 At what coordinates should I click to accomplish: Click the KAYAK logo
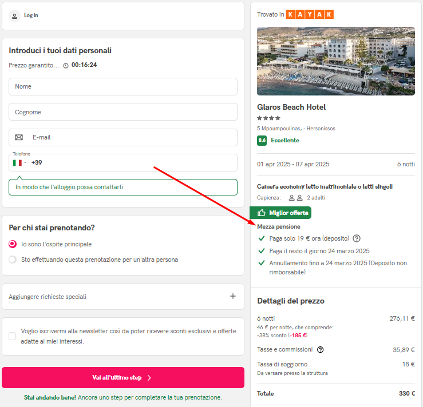[x=310, y=14]
